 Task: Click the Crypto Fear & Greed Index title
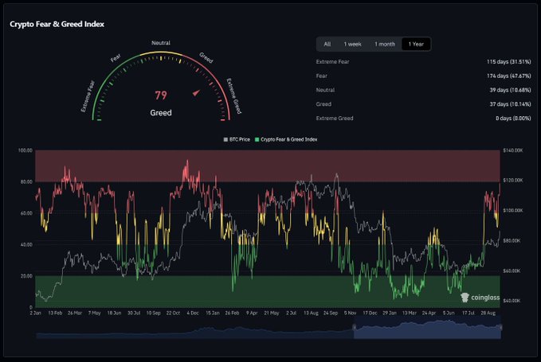click(x=57, y=24)
